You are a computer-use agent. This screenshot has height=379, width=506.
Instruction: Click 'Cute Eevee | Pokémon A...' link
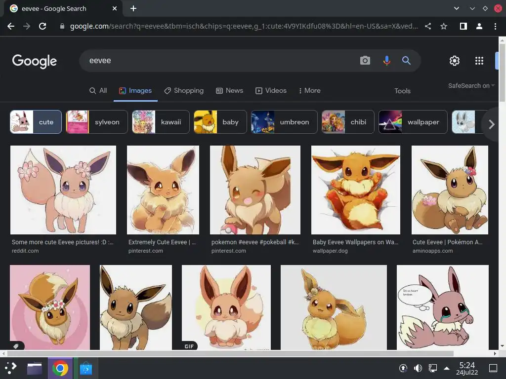pos(447,242)
